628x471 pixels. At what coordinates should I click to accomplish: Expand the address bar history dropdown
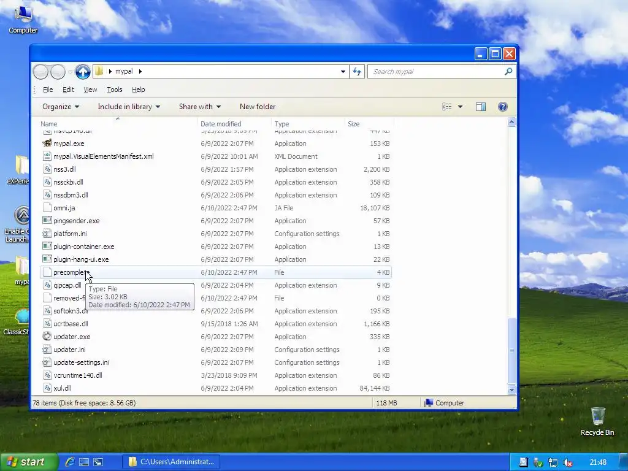[x=343, y=72]
